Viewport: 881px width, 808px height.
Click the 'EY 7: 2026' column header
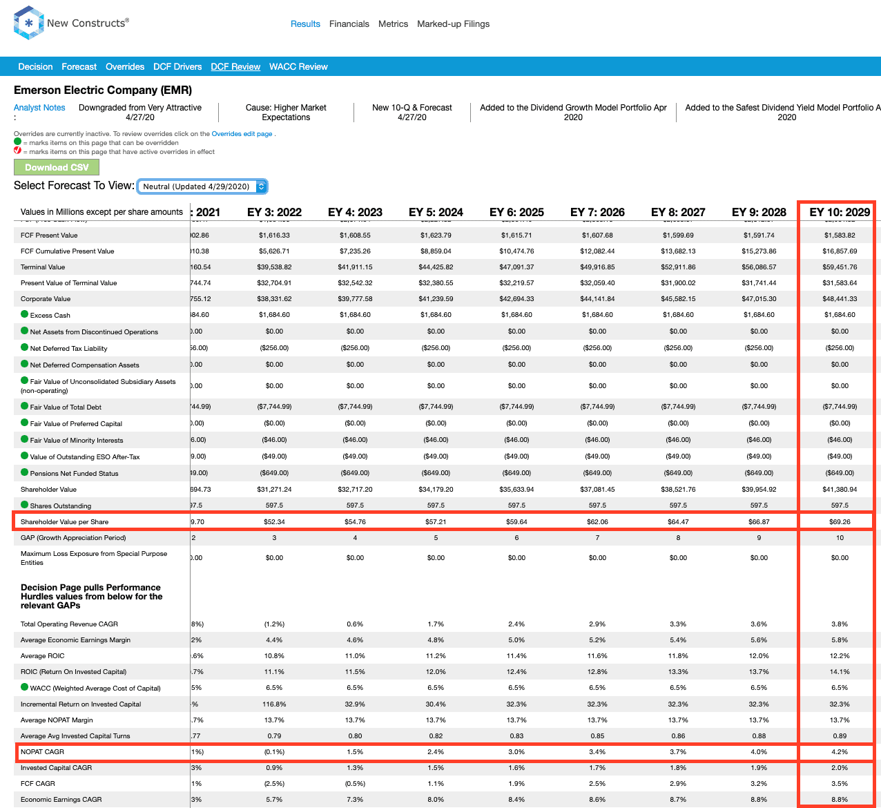[x=598, y=212]
